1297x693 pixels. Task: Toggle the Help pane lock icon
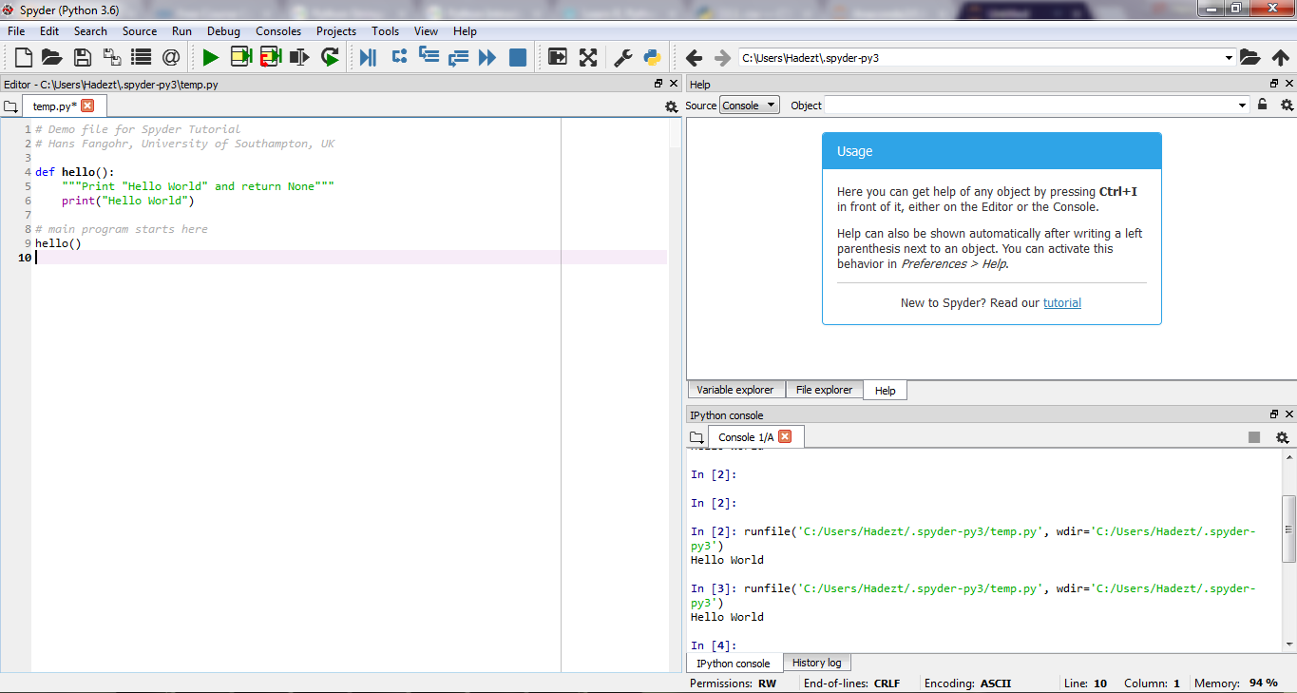(x=1263, y=105)
